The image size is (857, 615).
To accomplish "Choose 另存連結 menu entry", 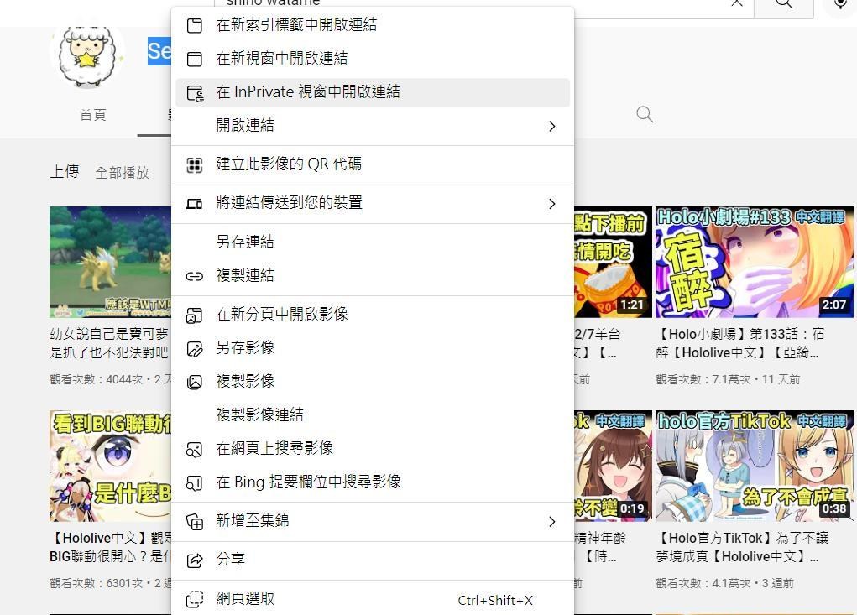I will tap(373, 242).
